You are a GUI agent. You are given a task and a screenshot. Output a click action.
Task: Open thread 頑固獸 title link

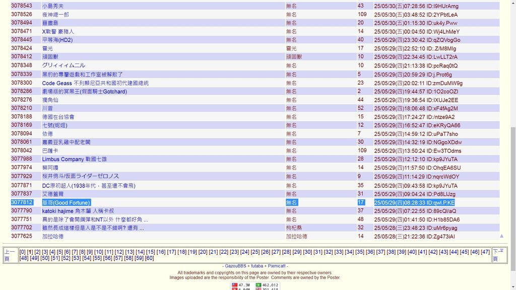[x=50, y=56]
